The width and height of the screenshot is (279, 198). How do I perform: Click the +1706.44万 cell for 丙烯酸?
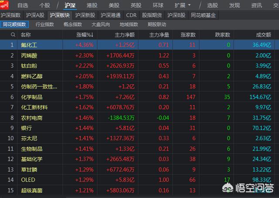pos(120,56)
